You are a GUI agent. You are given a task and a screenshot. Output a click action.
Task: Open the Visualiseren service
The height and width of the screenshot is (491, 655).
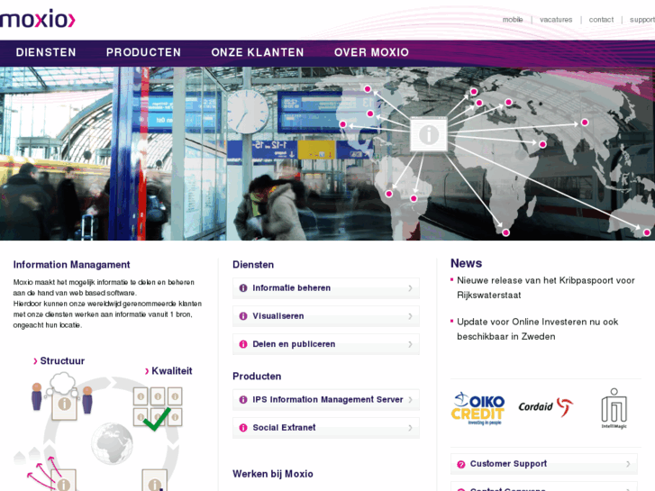pyautogui.click(x=326, y=316)
